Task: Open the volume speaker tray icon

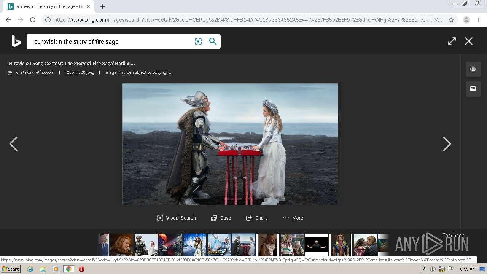Action: [433, 269]
